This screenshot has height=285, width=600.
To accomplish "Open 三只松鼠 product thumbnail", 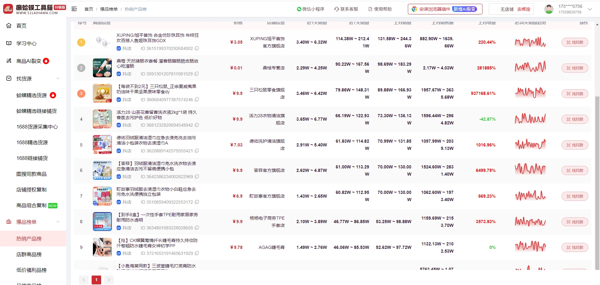I will pos(102,93).
